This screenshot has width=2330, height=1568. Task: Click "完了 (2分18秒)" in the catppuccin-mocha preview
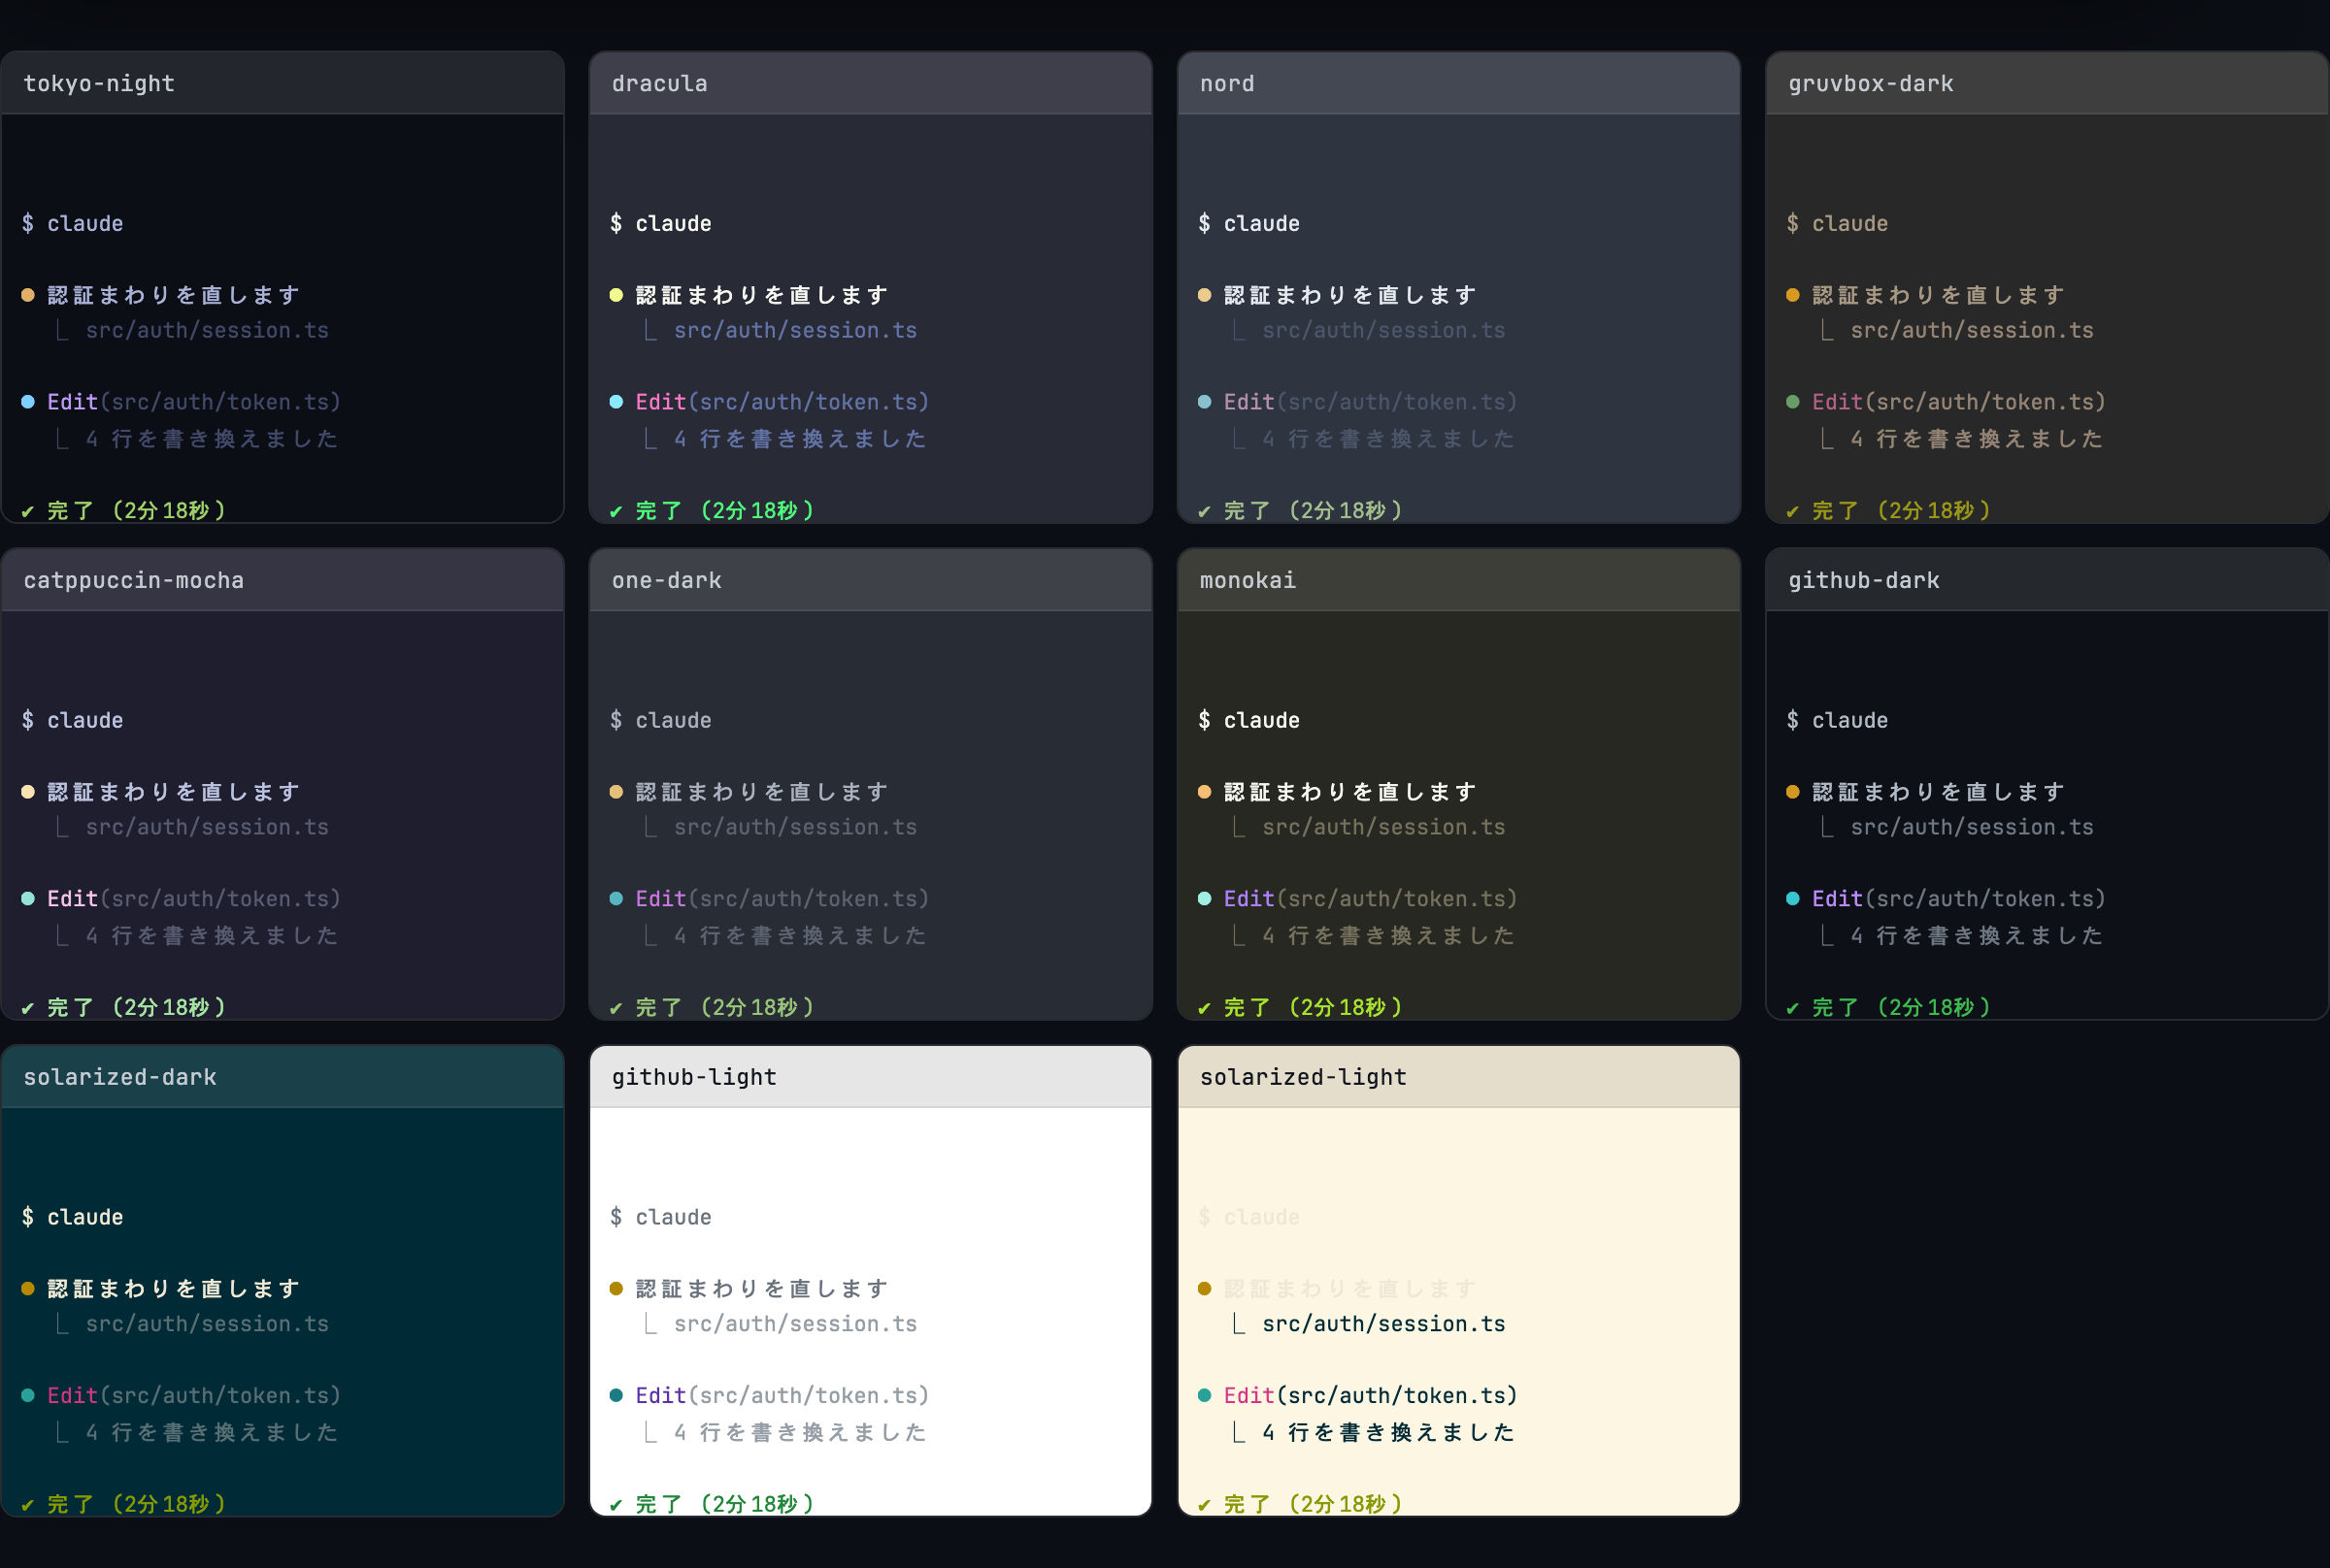(x=138, y=1008)
